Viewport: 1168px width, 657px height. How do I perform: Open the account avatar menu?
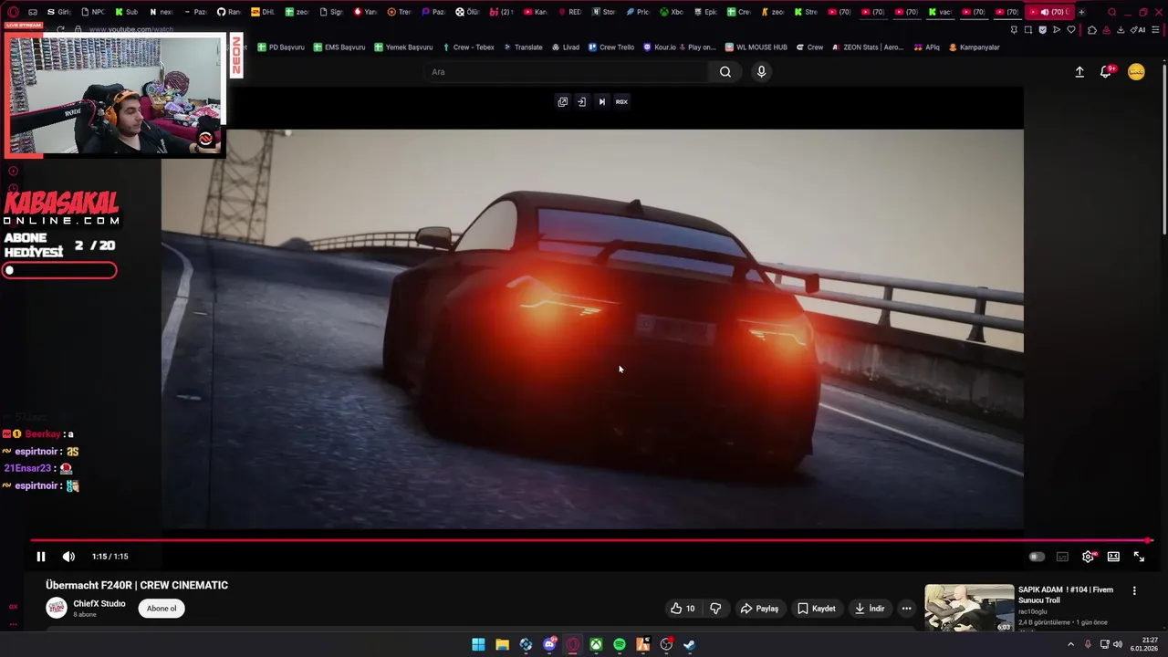click(x=1136, y=72)
